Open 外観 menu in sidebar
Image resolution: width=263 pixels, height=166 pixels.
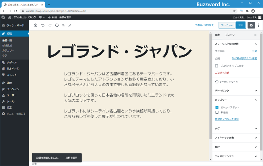(x=14, y=83)
